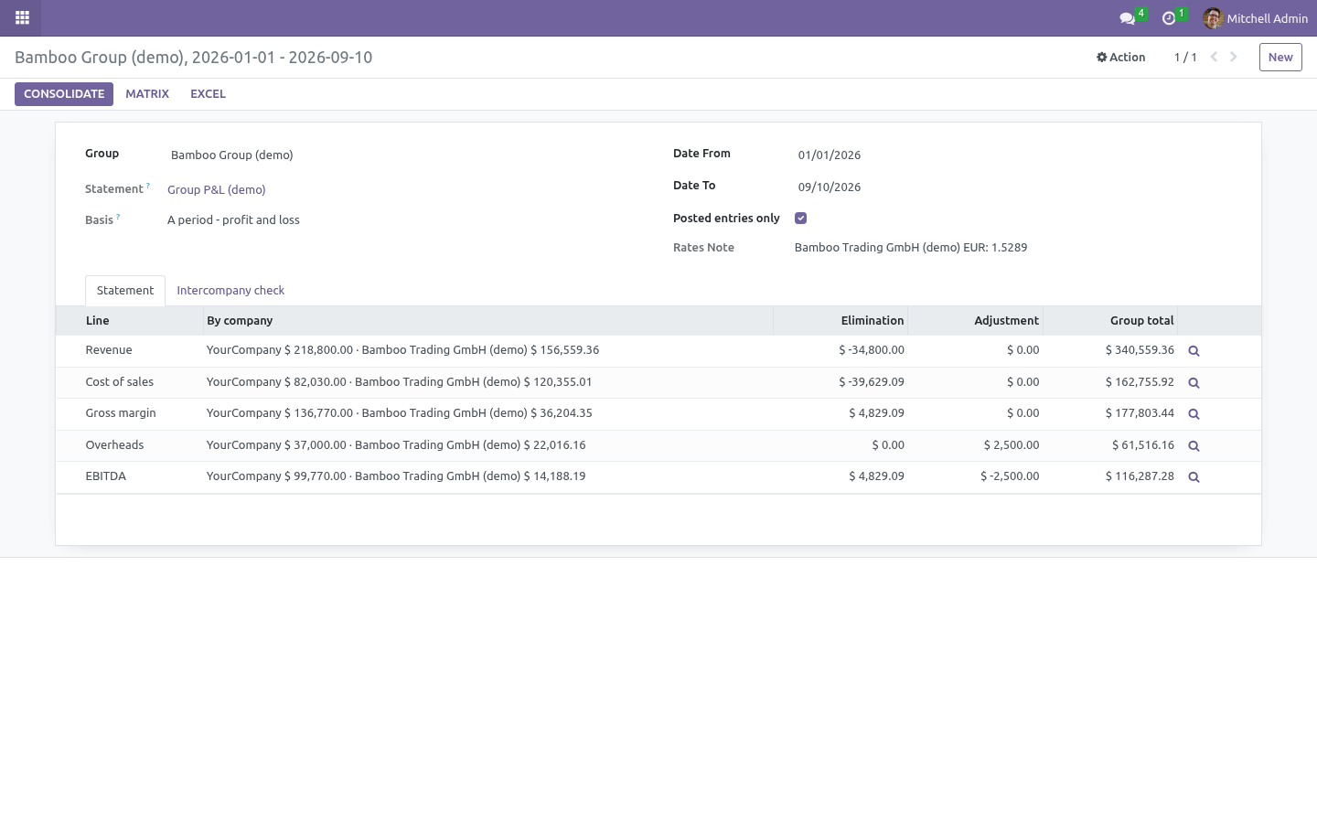
Task: Open the apps grid menu
Action: click(22, 17)
